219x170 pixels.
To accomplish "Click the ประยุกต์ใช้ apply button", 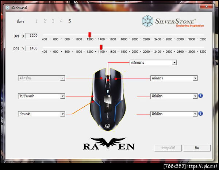I will click(168, 148).
